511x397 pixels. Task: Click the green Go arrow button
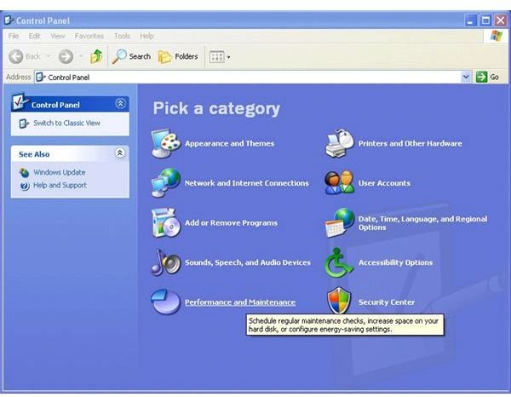[x=481, y=77]
